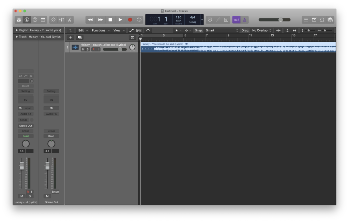This screenshot has height=222, width=349.
Task: Click the 4/4 time signature display
Action: click(193, 17)
